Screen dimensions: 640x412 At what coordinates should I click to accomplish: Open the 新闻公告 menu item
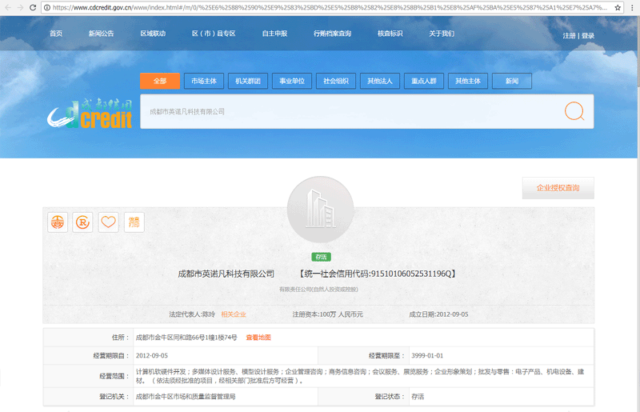tap(101, 34)
